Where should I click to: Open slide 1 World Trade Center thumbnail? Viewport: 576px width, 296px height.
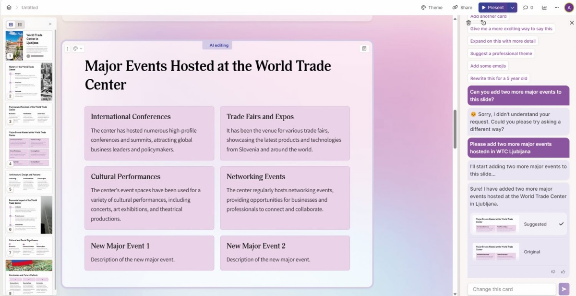(x=29, y=46)
